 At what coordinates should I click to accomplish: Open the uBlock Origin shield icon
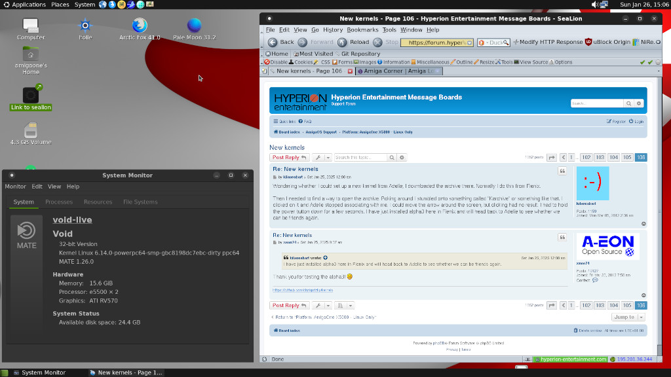[x=588, y=42]
